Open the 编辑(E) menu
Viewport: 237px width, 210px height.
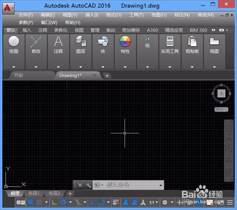point(48,15)
